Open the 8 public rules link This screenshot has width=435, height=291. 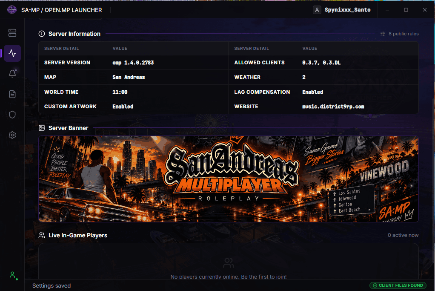404,34
